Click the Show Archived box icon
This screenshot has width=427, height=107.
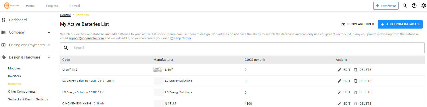[343, 24]
